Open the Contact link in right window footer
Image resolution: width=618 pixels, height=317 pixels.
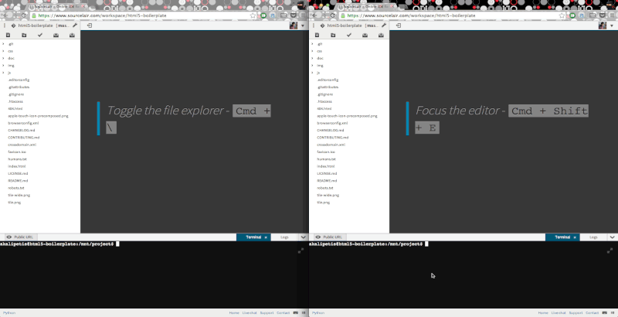pyautogui.click(x=592, y=312)
